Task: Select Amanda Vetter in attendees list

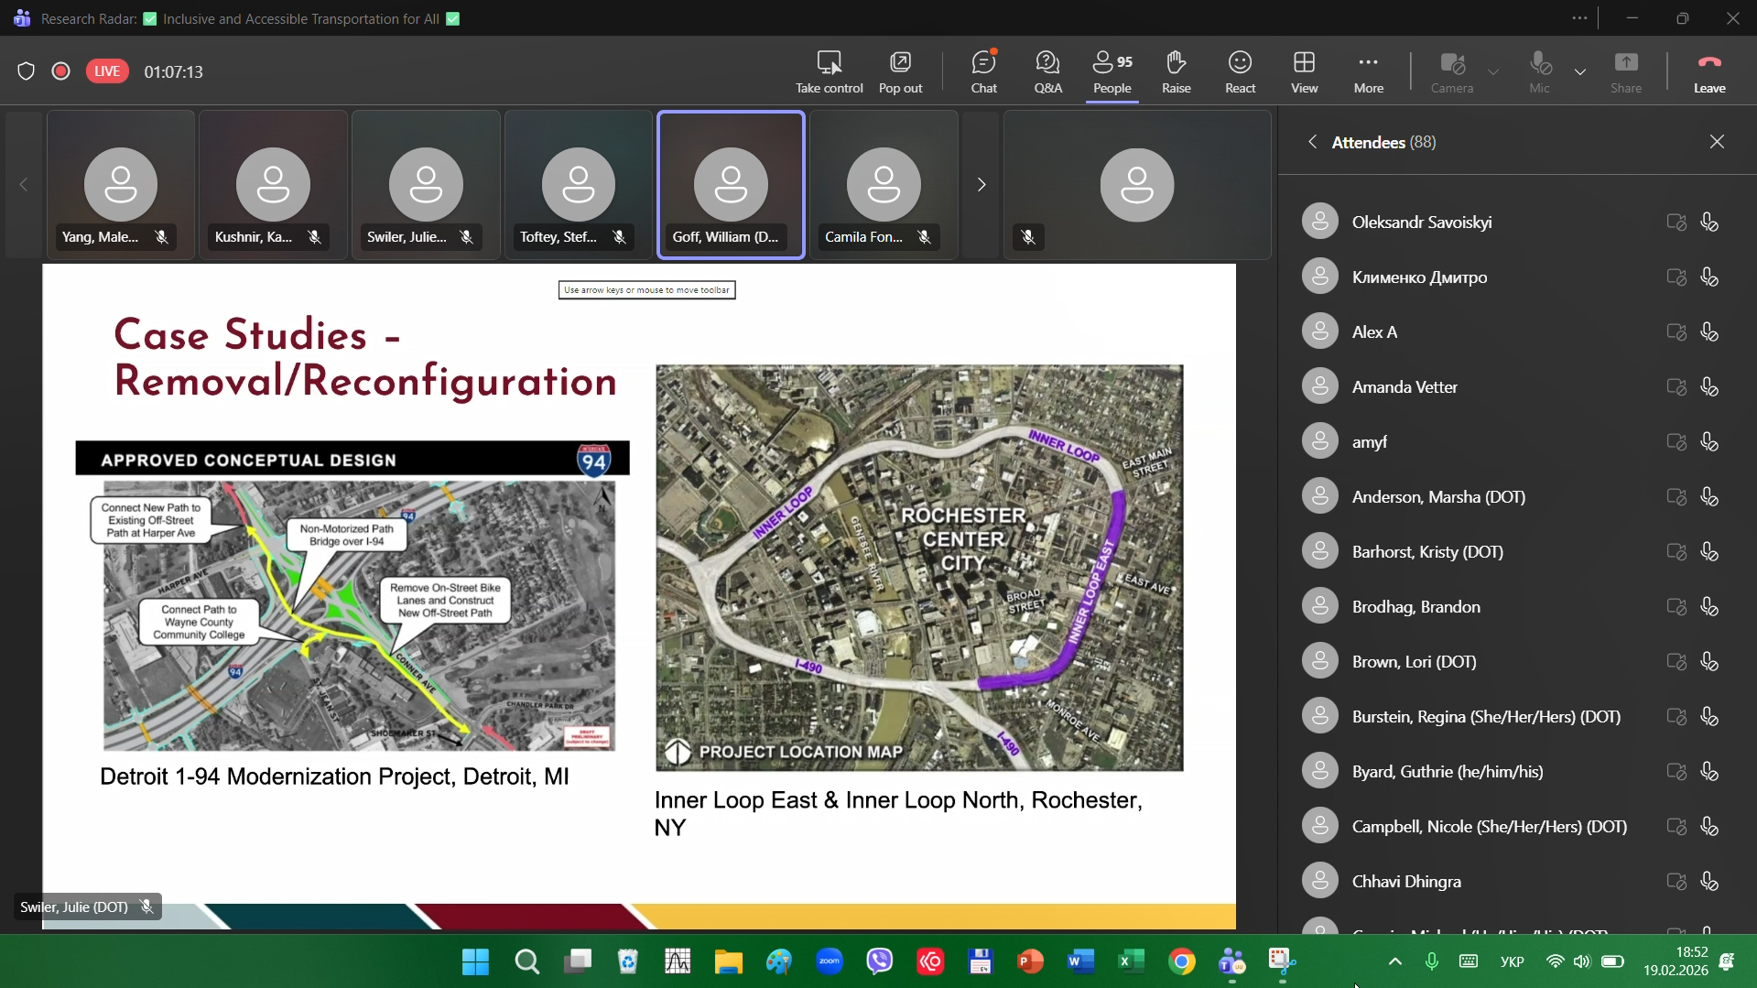Action: tap(1405, 386)
